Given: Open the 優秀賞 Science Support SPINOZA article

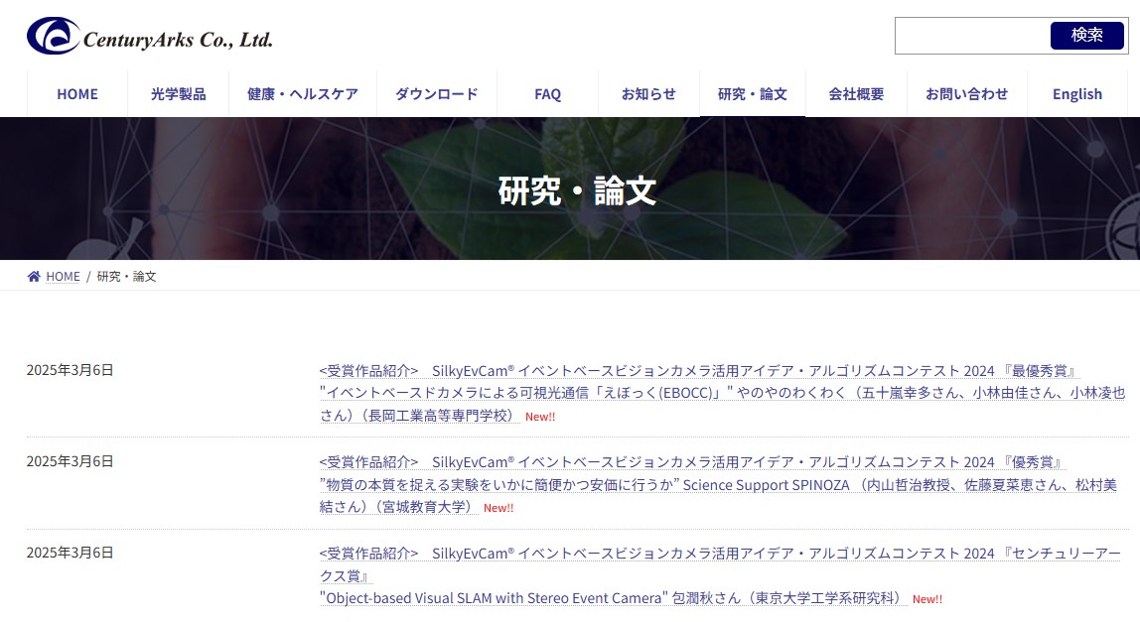Looking at the screenshot, I should [718, 484].
